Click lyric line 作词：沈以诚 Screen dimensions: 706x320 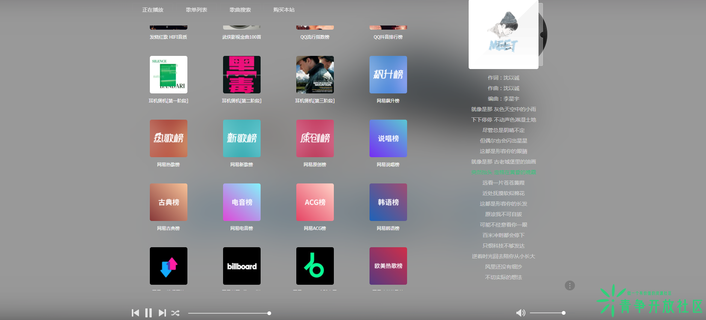[504, 78]
